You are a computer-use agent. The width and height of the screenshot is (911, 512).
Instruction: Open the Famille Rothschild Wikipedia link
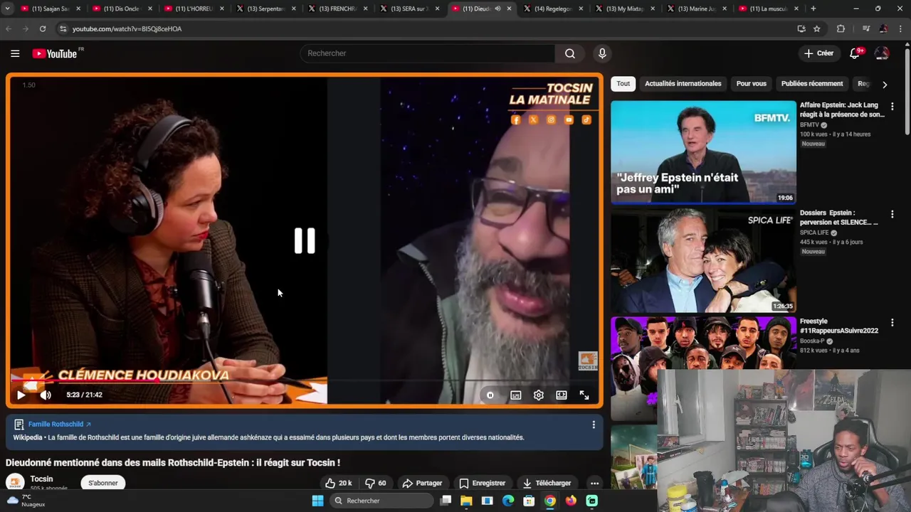coord(60,425)
